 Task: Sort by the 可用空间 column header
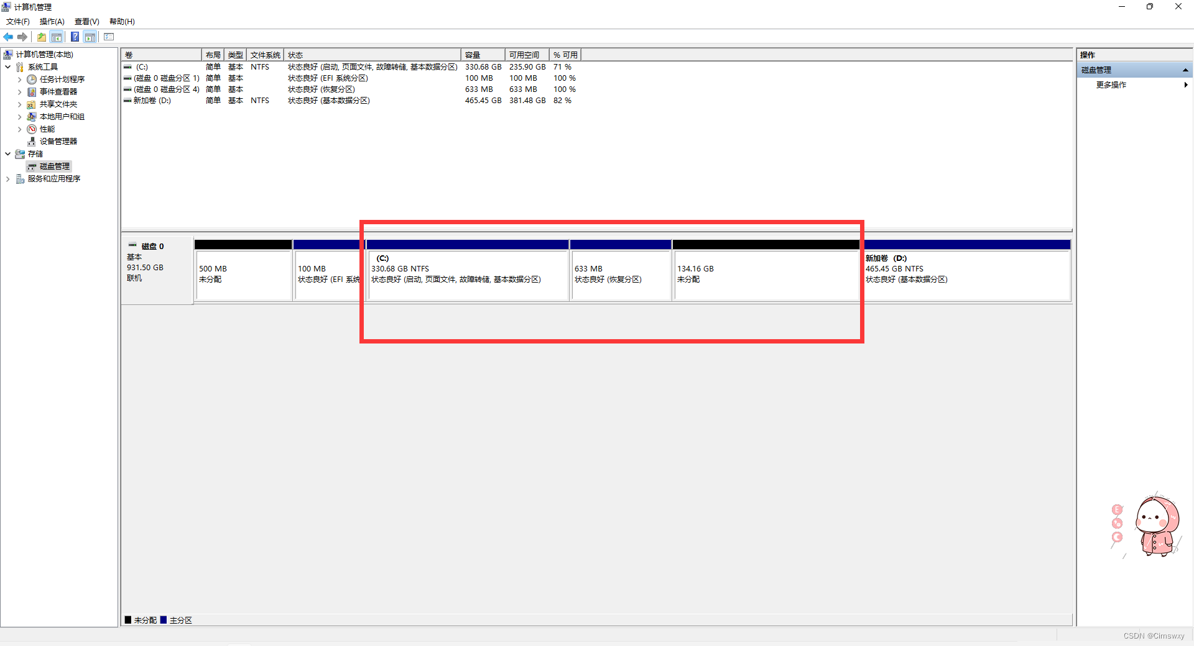pos(527,55)
